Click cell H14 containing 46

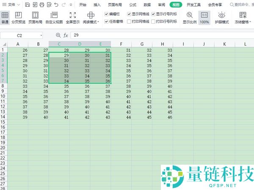coord(163,117)
